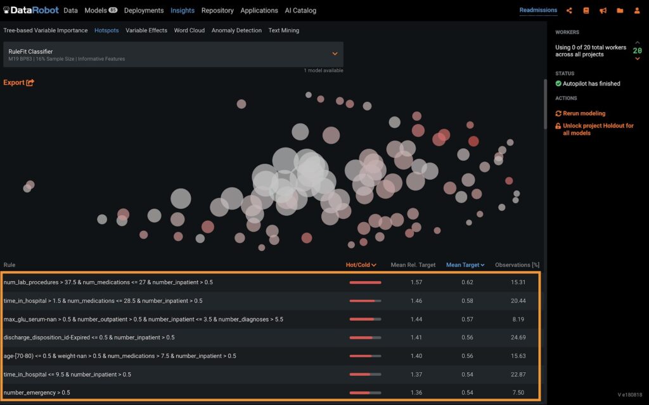Open the projects folder icon
Image resolution: width=649 pixels, height=405 pixels.
click(x=620, y=11)
